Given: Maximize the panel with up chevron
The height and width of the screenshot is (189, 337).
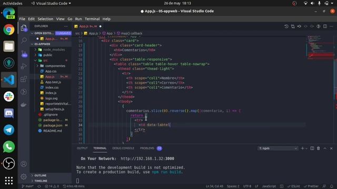Looking at the screenshot, I should [x=325, y=148].
